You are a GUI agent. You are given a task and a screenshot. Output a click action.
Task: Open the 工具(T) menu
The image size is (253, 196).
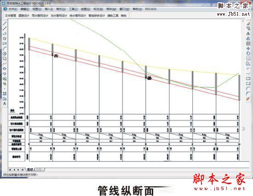click(73, 9)
